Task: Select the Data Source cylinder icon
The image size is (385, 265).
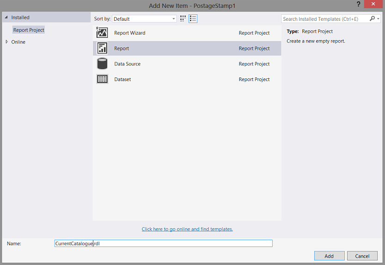Action: [x=102, y=64]
